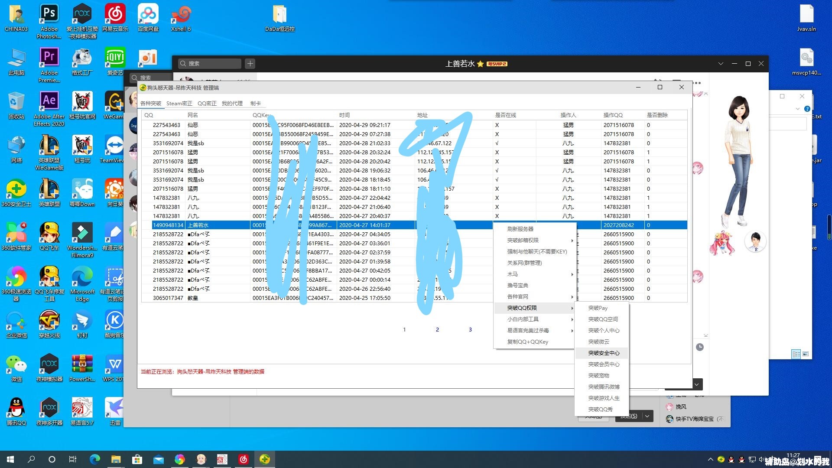Open File Explorer from taskbar
The width and height of the screenshot is (832, 468).
point(116,459)
